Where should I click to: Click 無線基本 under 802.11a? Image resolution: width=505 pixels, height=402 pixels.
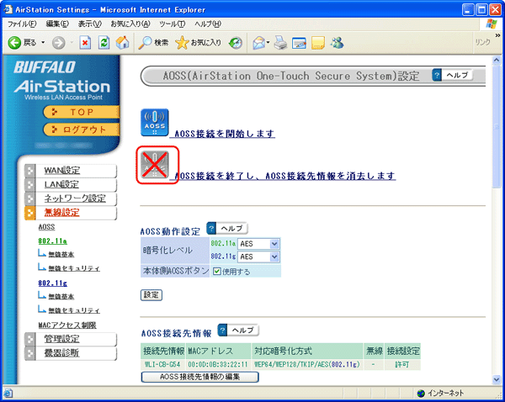pos(61,255)
